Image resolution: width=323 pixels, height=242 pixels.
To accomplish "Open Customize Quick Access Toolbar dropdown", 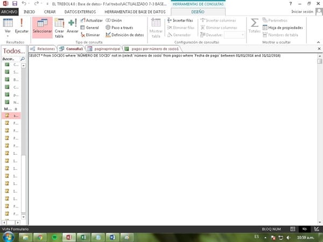I will coord(47,4).
